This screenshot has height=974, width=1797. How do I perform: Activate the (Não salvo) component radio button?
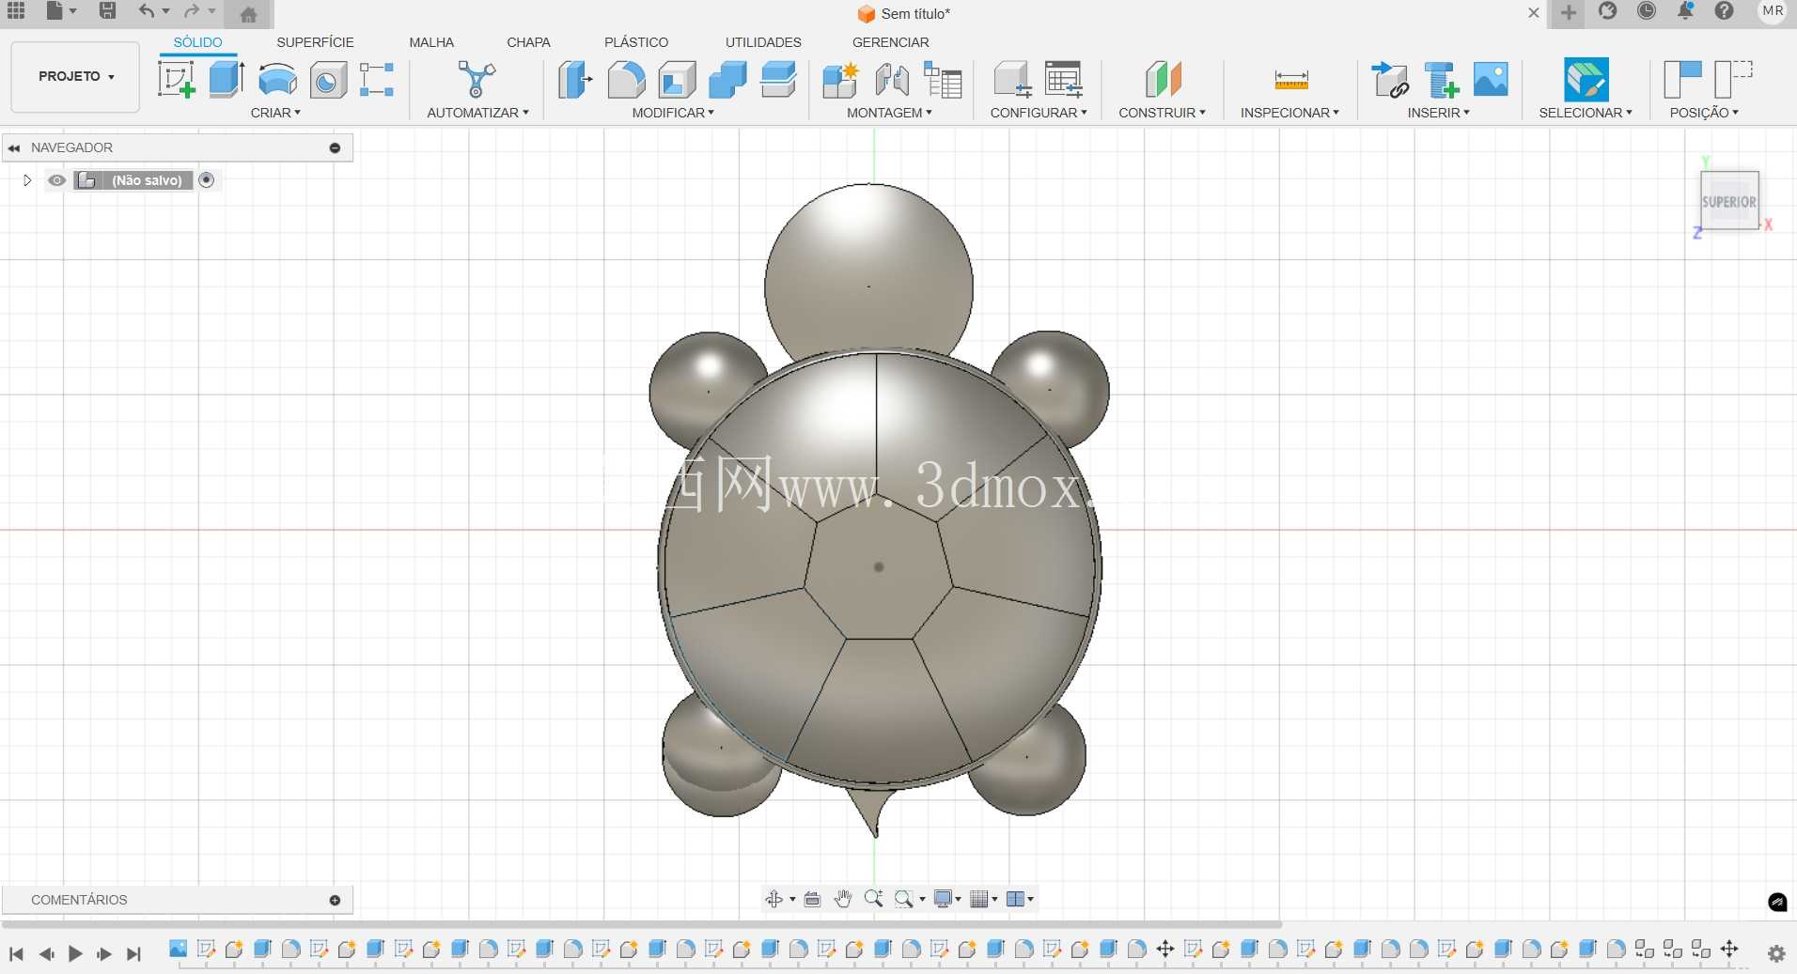tap(207, 179)
